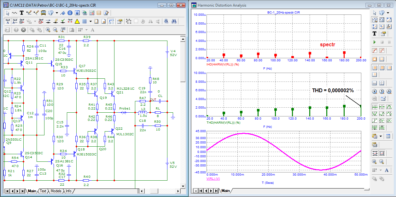The height and width of the screenshot is (197, 396).
Task: Click the pause button in the analysis toolbar
Action: 389,42
